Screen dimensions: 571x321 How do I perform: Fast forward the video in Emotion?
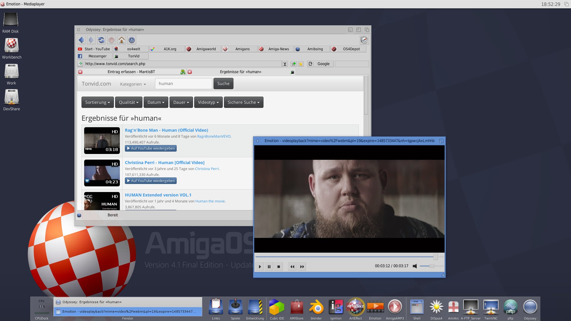(302, 267)
